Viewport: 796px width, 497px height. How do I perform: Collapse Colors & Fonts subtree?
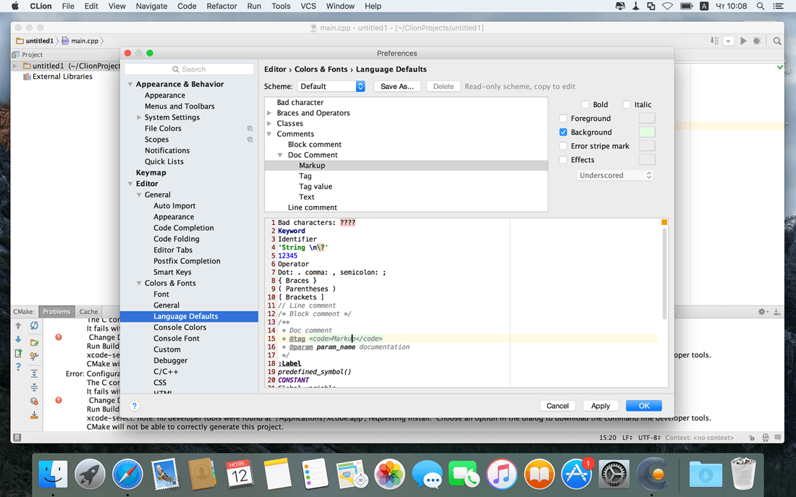(139, 284)
